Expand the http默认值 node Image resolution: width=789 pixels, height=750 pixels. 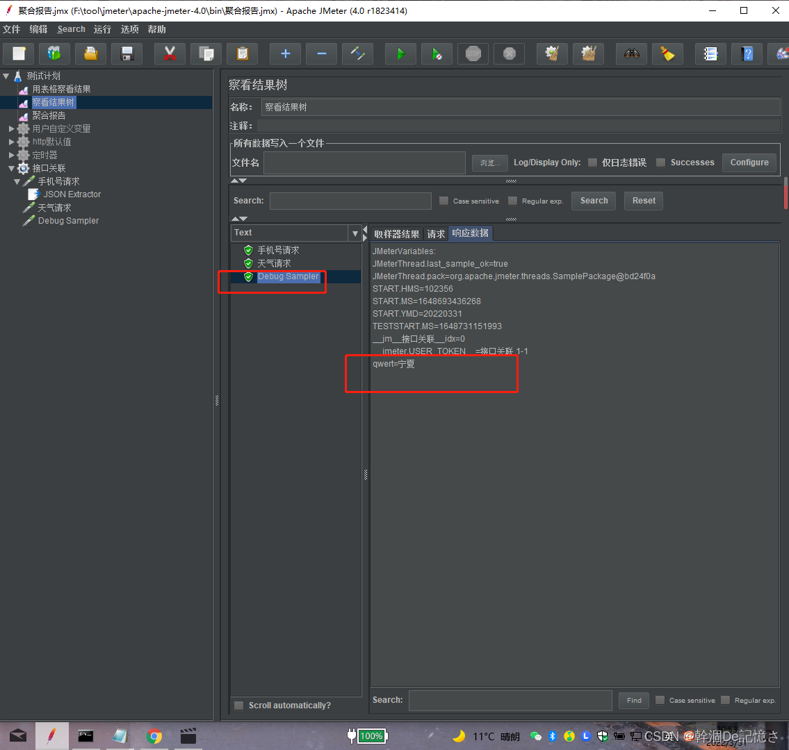[12, 142]
